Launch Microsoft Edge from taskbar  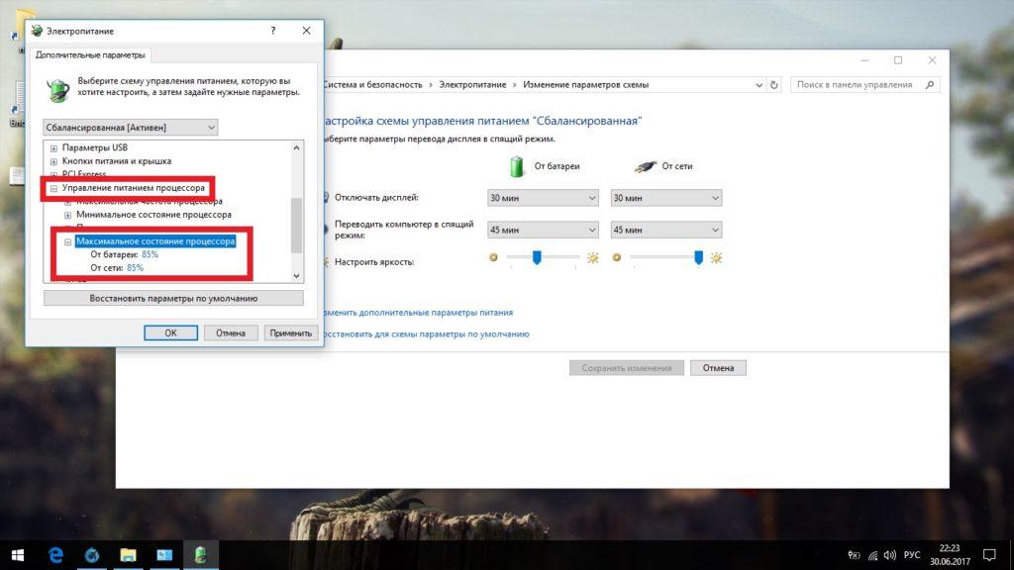(55, 555)
